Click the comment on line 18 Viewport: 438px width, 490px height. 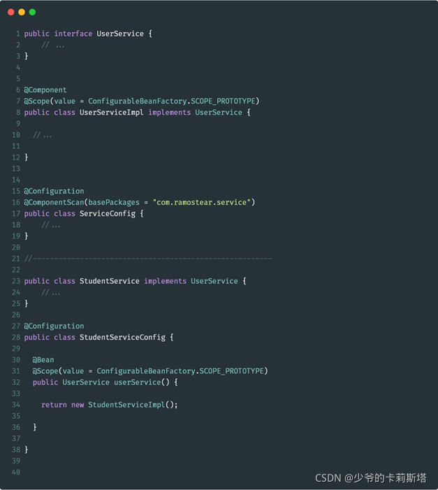point(50,225)
